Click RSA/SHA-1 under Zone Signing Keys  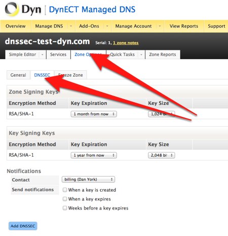[x=21, y=114]
